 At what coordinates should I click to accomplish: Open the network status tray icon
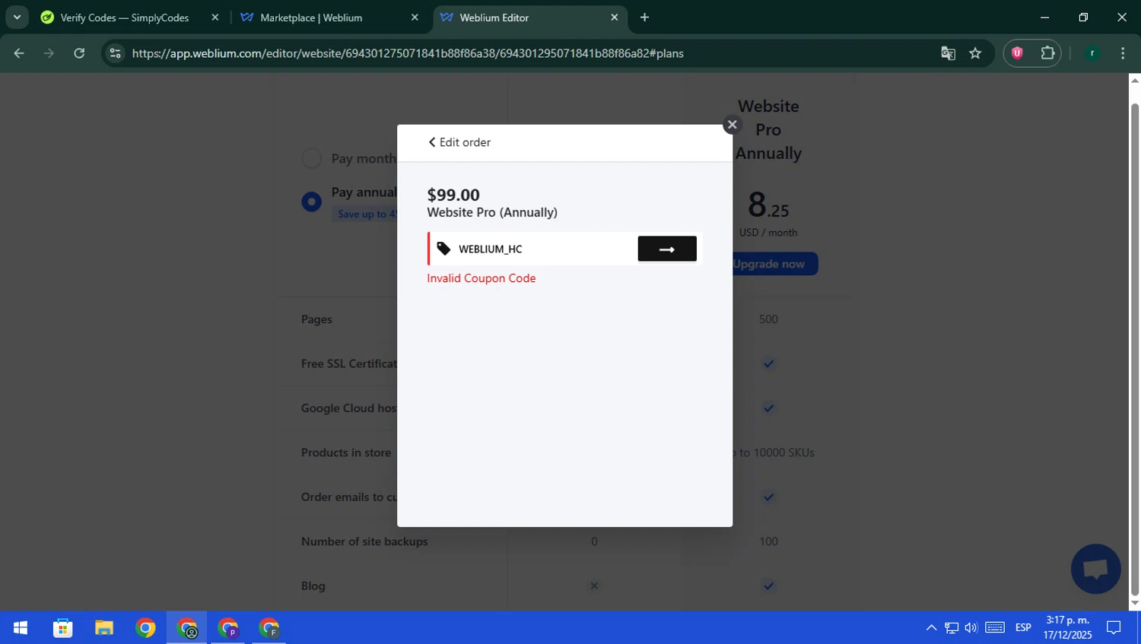point(952,628)
